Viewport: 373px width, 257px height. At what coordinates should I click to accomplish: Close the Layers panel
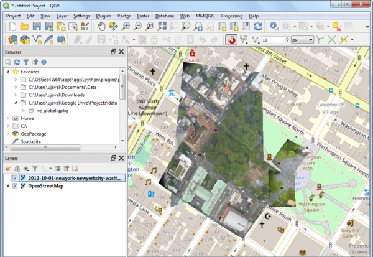(121, 158)
